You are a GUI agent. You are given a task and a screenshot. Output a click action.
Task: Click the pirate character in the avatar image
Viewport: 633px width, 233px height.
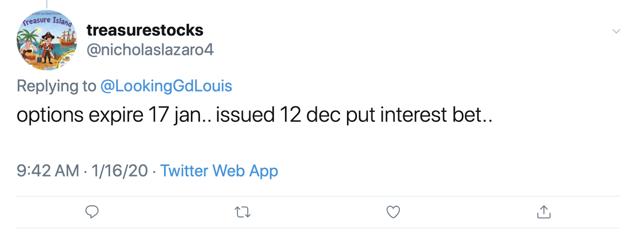(47, 47)
